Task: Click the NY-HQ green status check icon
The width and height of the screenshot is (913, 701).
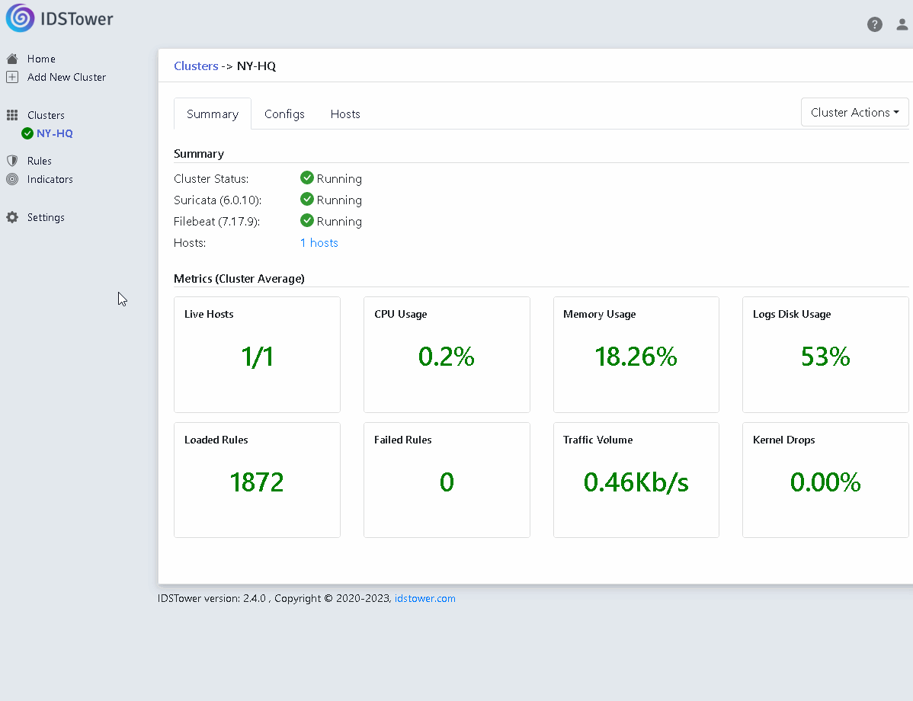Action: pos(27,133)
